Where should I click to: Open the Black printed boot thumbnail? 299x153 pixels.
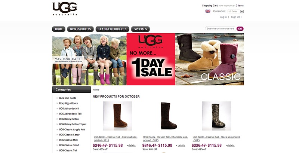click(217, 116)
